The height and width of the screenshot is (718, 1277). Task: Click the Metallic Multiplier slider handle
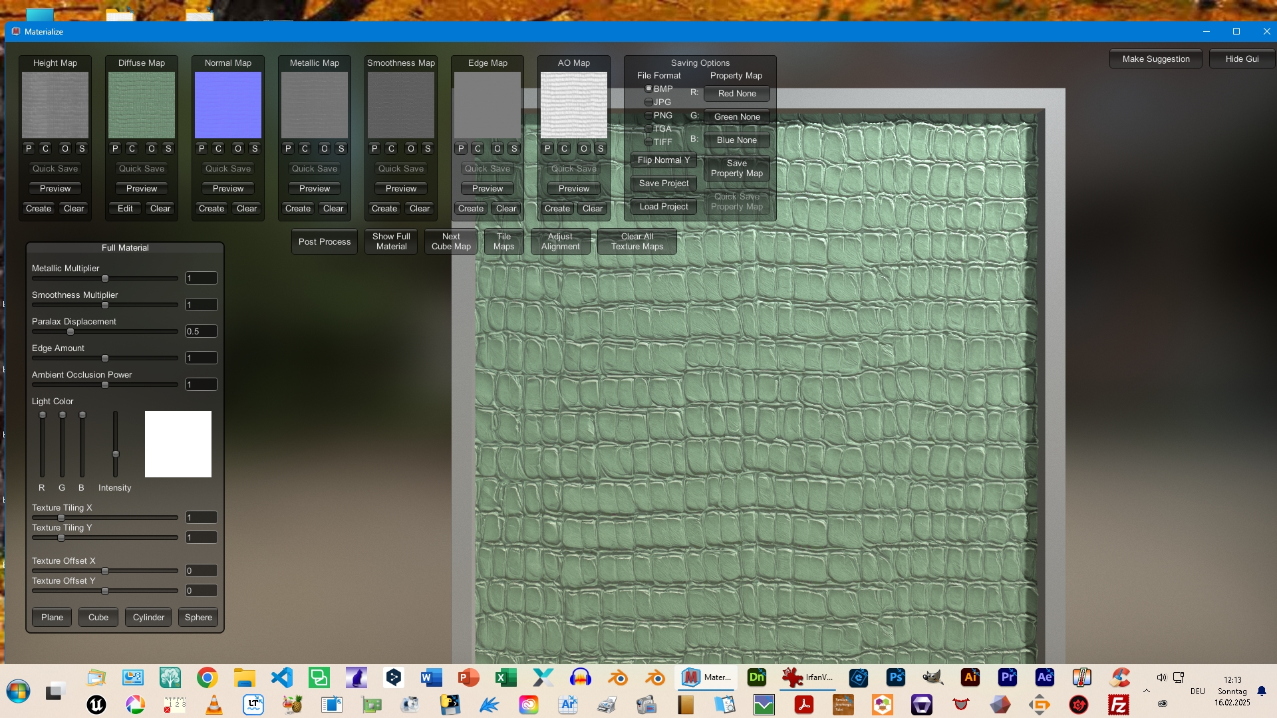pyautogui.click(x=105, y=279)
